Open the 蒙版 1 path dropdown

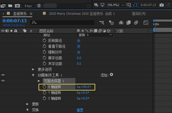click(x=95, y=35)
